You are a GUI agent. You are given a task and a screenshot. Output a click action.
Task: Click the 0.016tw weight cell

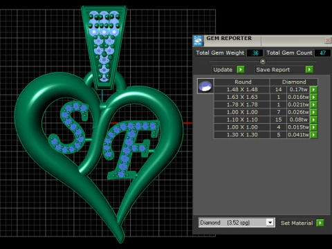tap(298, 97)
